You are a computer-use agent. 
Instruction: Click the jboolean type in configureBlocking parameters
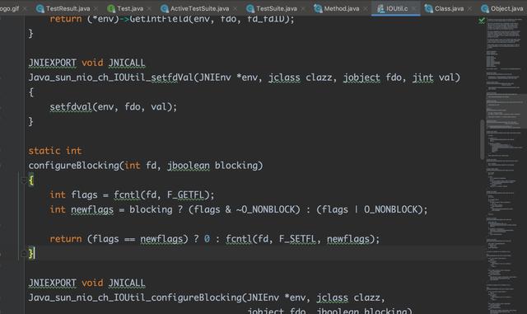coord(189,166)
